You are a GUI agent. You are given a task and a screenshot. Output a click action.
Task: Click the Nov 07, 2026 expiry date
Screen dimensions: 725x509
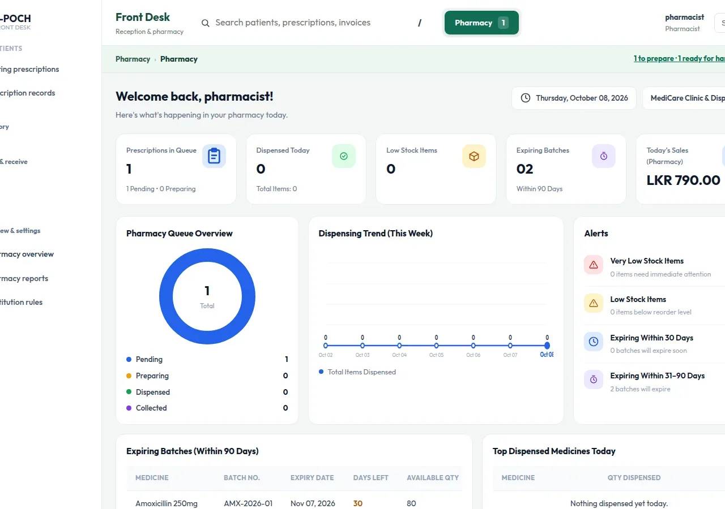[313, 503]
